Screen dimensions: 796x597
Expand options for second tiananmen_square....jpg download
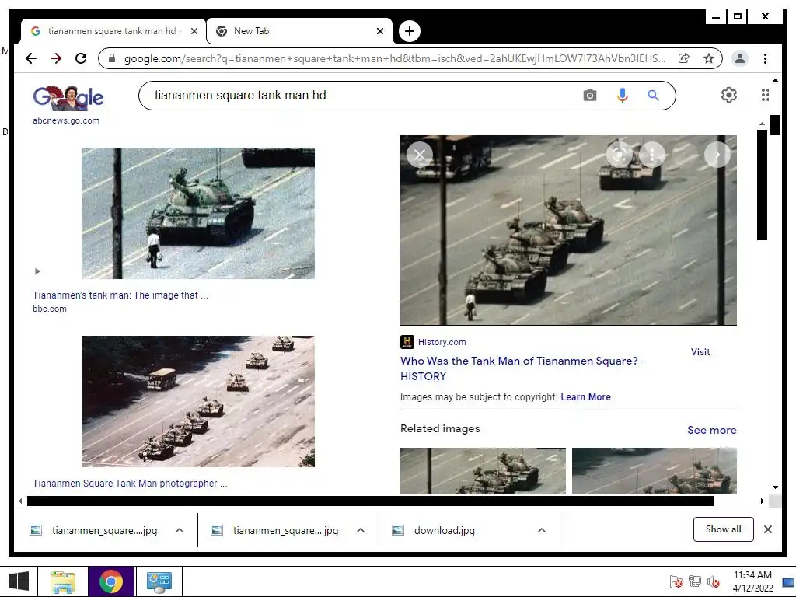(x=361, y=530)
